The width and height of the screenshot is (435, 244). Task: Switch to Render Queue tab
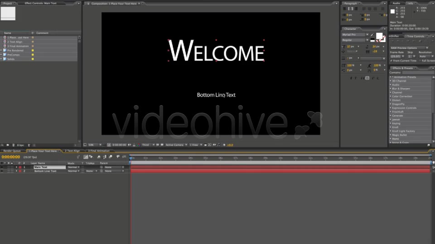tap(12, 151)
